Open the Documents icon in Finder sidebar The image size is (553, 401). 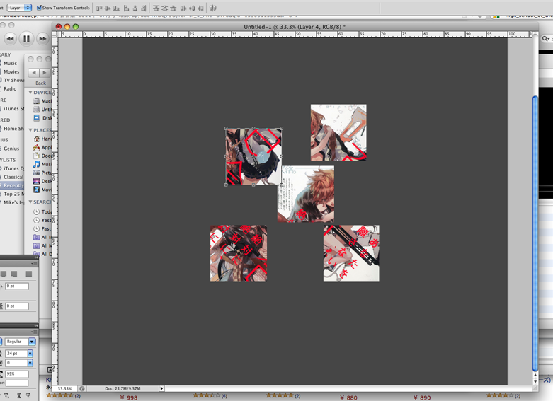[36, 156]
